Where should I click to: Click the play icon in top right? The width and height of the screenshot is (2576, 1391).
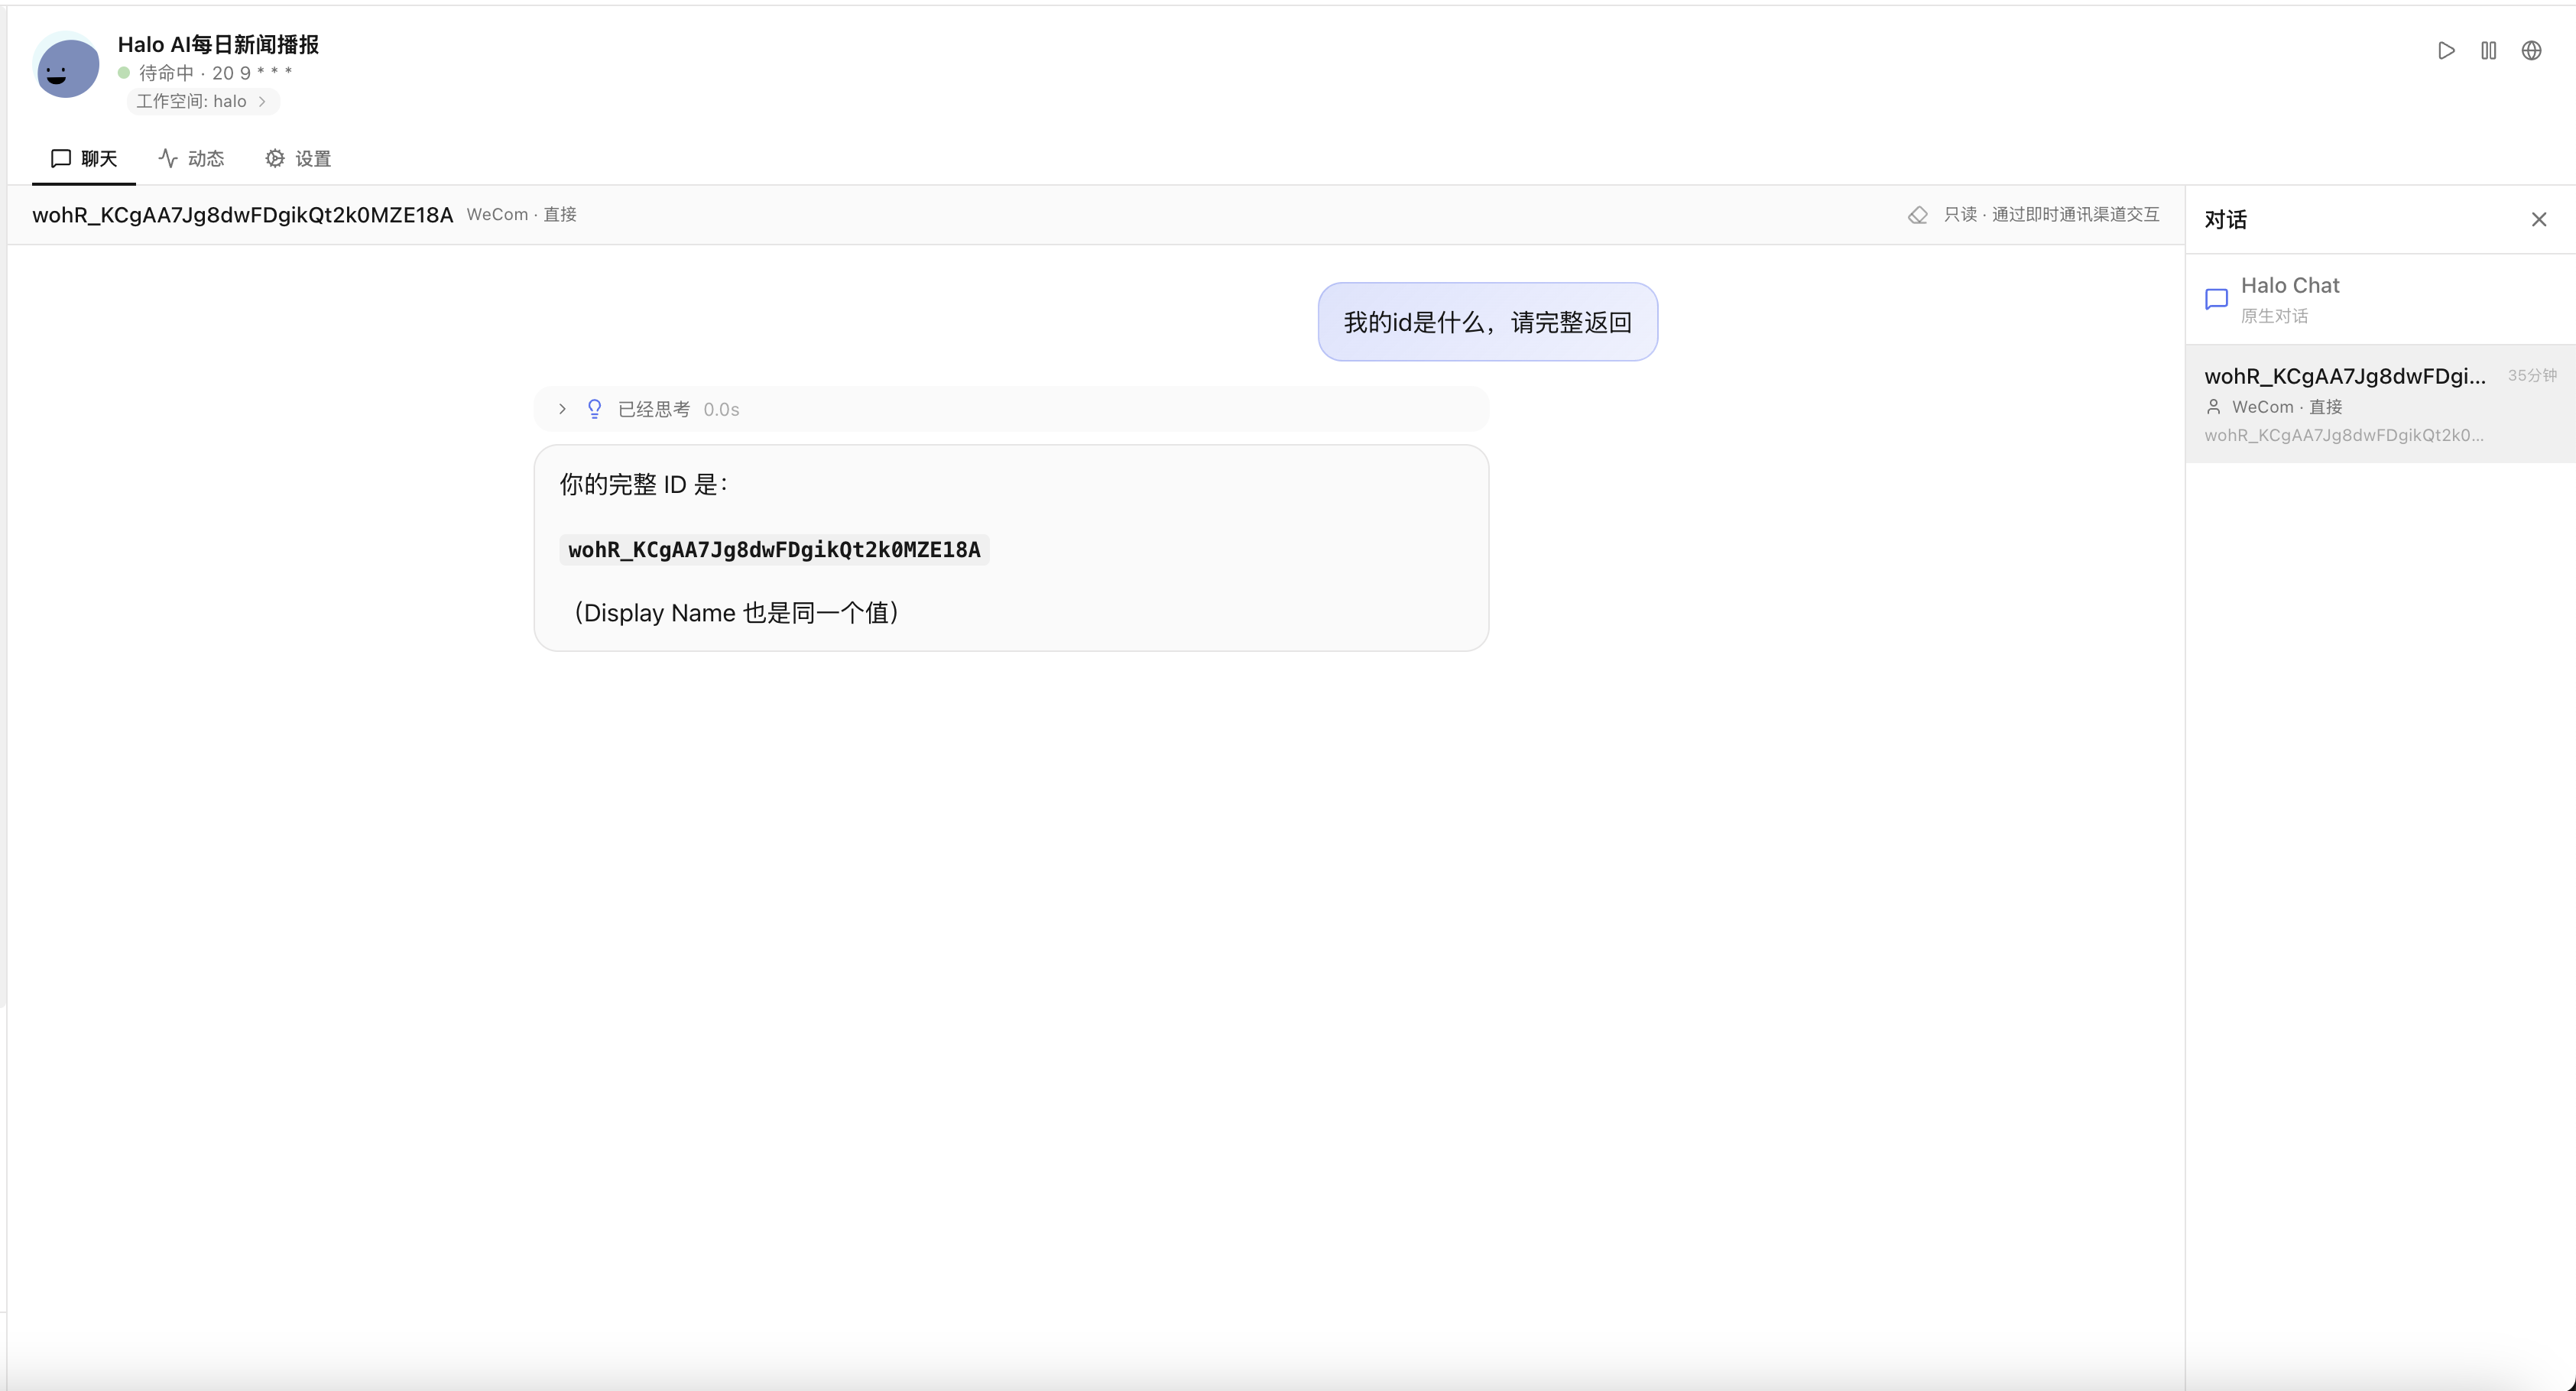click(2446, 51)
